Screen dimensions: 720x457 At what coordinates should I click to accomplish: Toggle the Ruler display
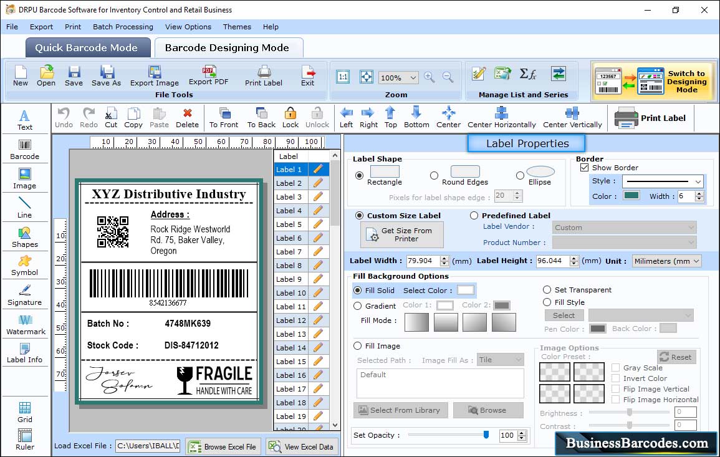click(25, 440)
